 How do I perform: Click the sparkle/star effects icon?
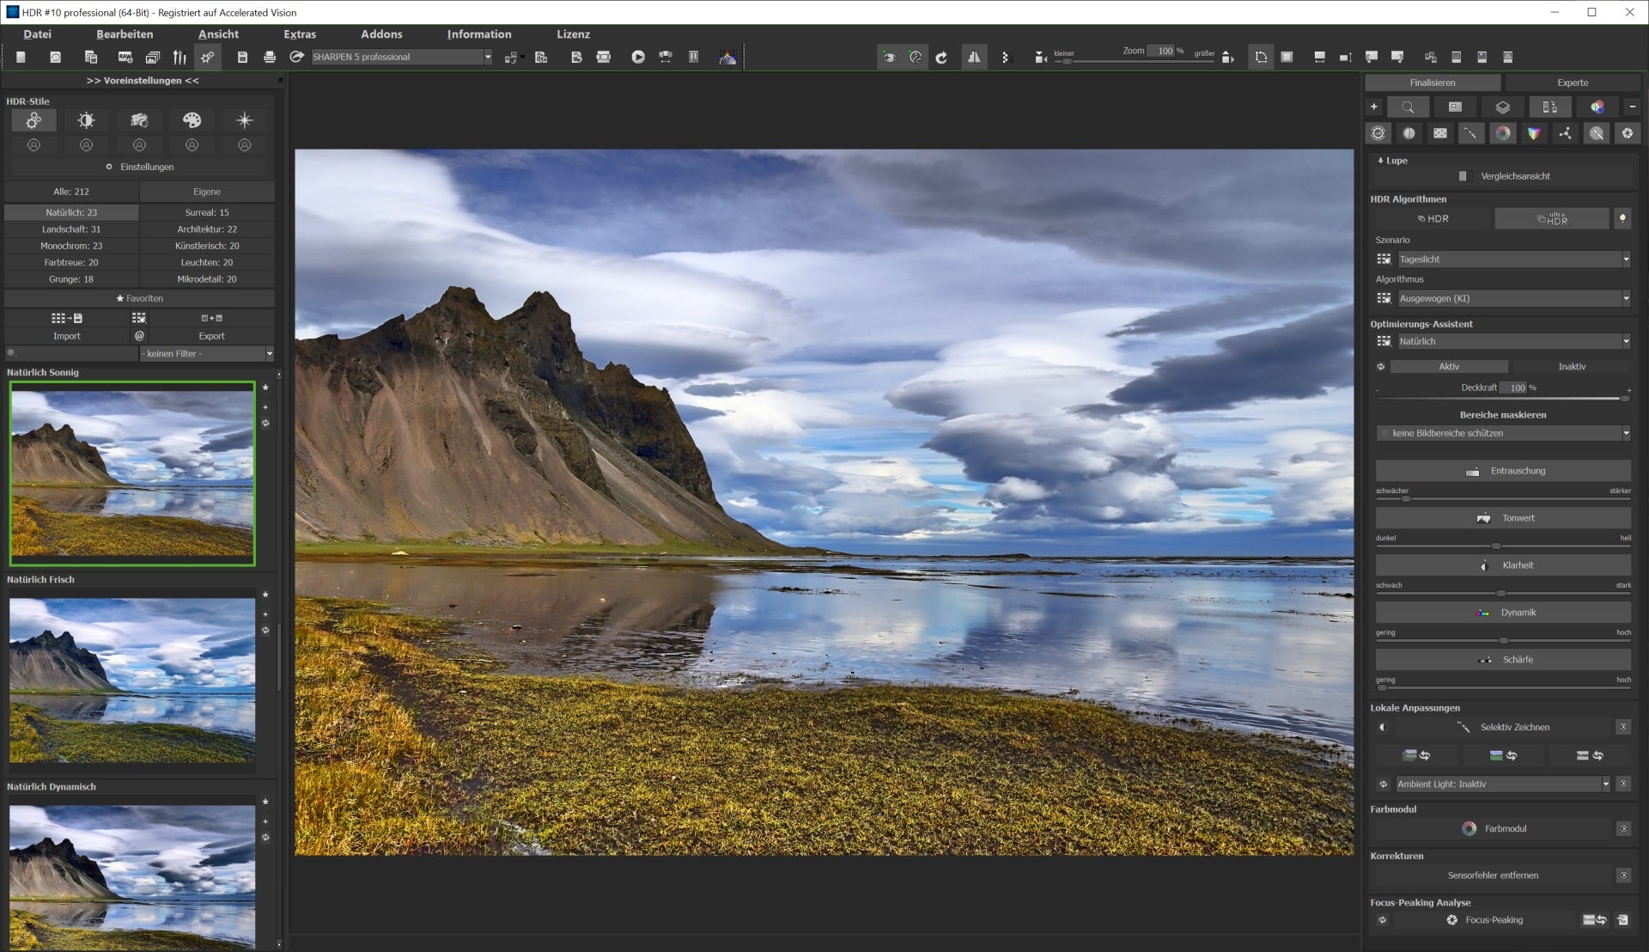(x=244, y=120)
